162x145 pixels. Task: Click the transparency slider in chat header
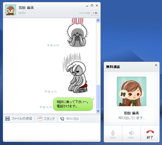[x=85, y=13]
